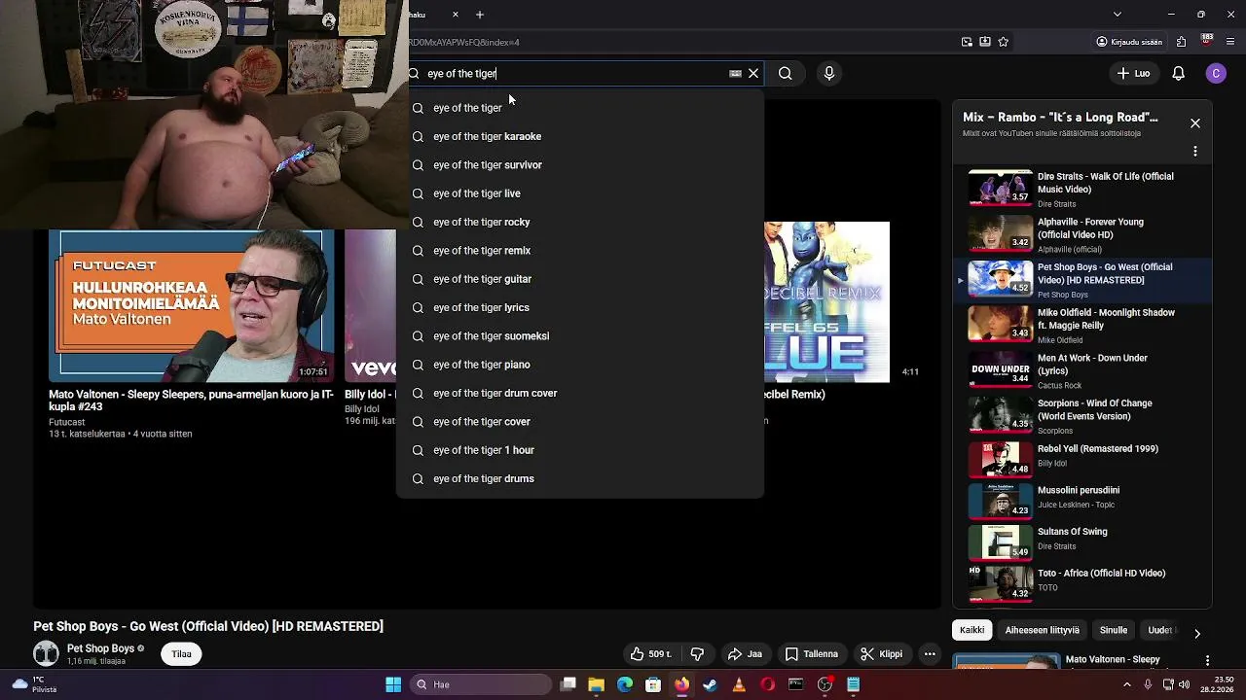Select suggestion 'eye of the tiger lyrics'
Viewport: 1246px width, 700px height.
pos(579,307)
